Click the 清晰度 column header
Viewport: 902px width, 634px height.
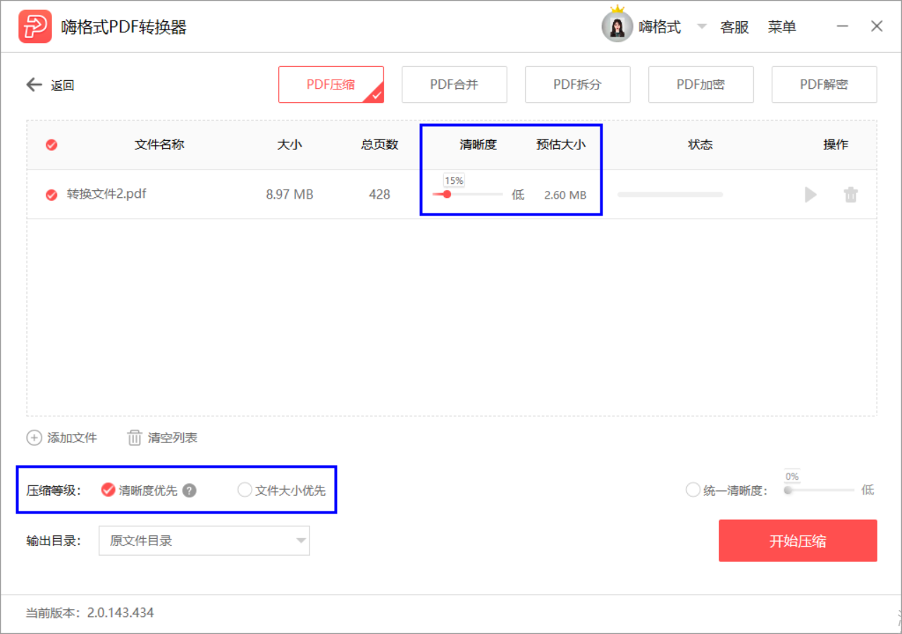coord(478,144)
